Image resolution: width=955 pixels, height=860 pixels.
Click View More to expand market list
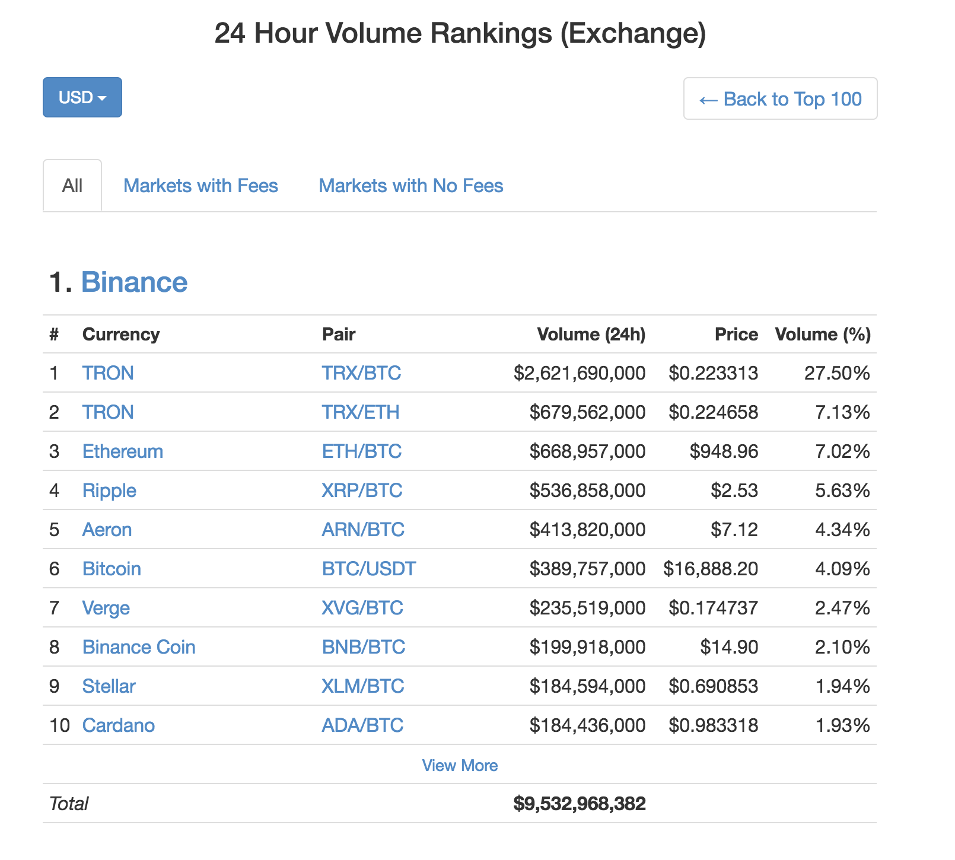(460, 765)
